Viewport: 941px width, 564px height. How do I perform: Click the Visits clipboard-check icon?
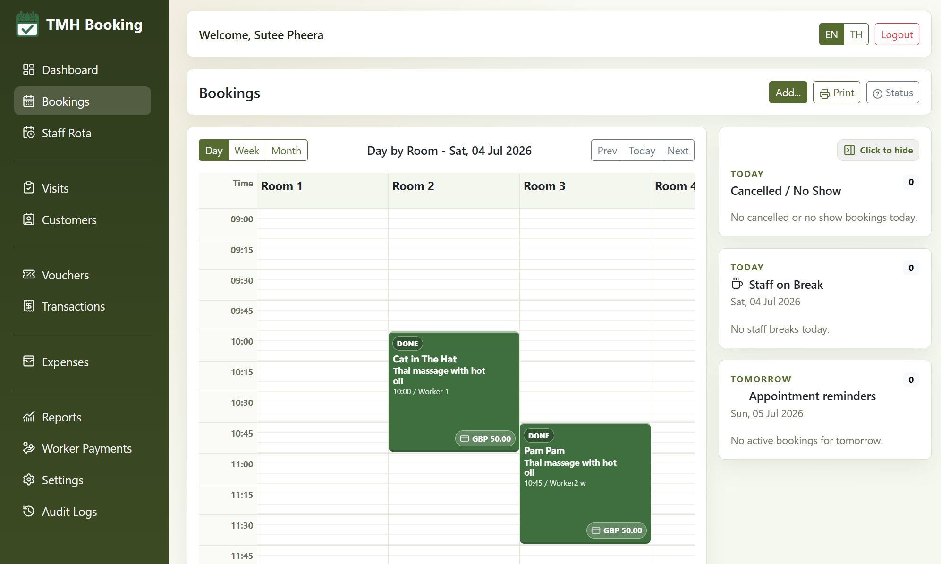(29, 188)
